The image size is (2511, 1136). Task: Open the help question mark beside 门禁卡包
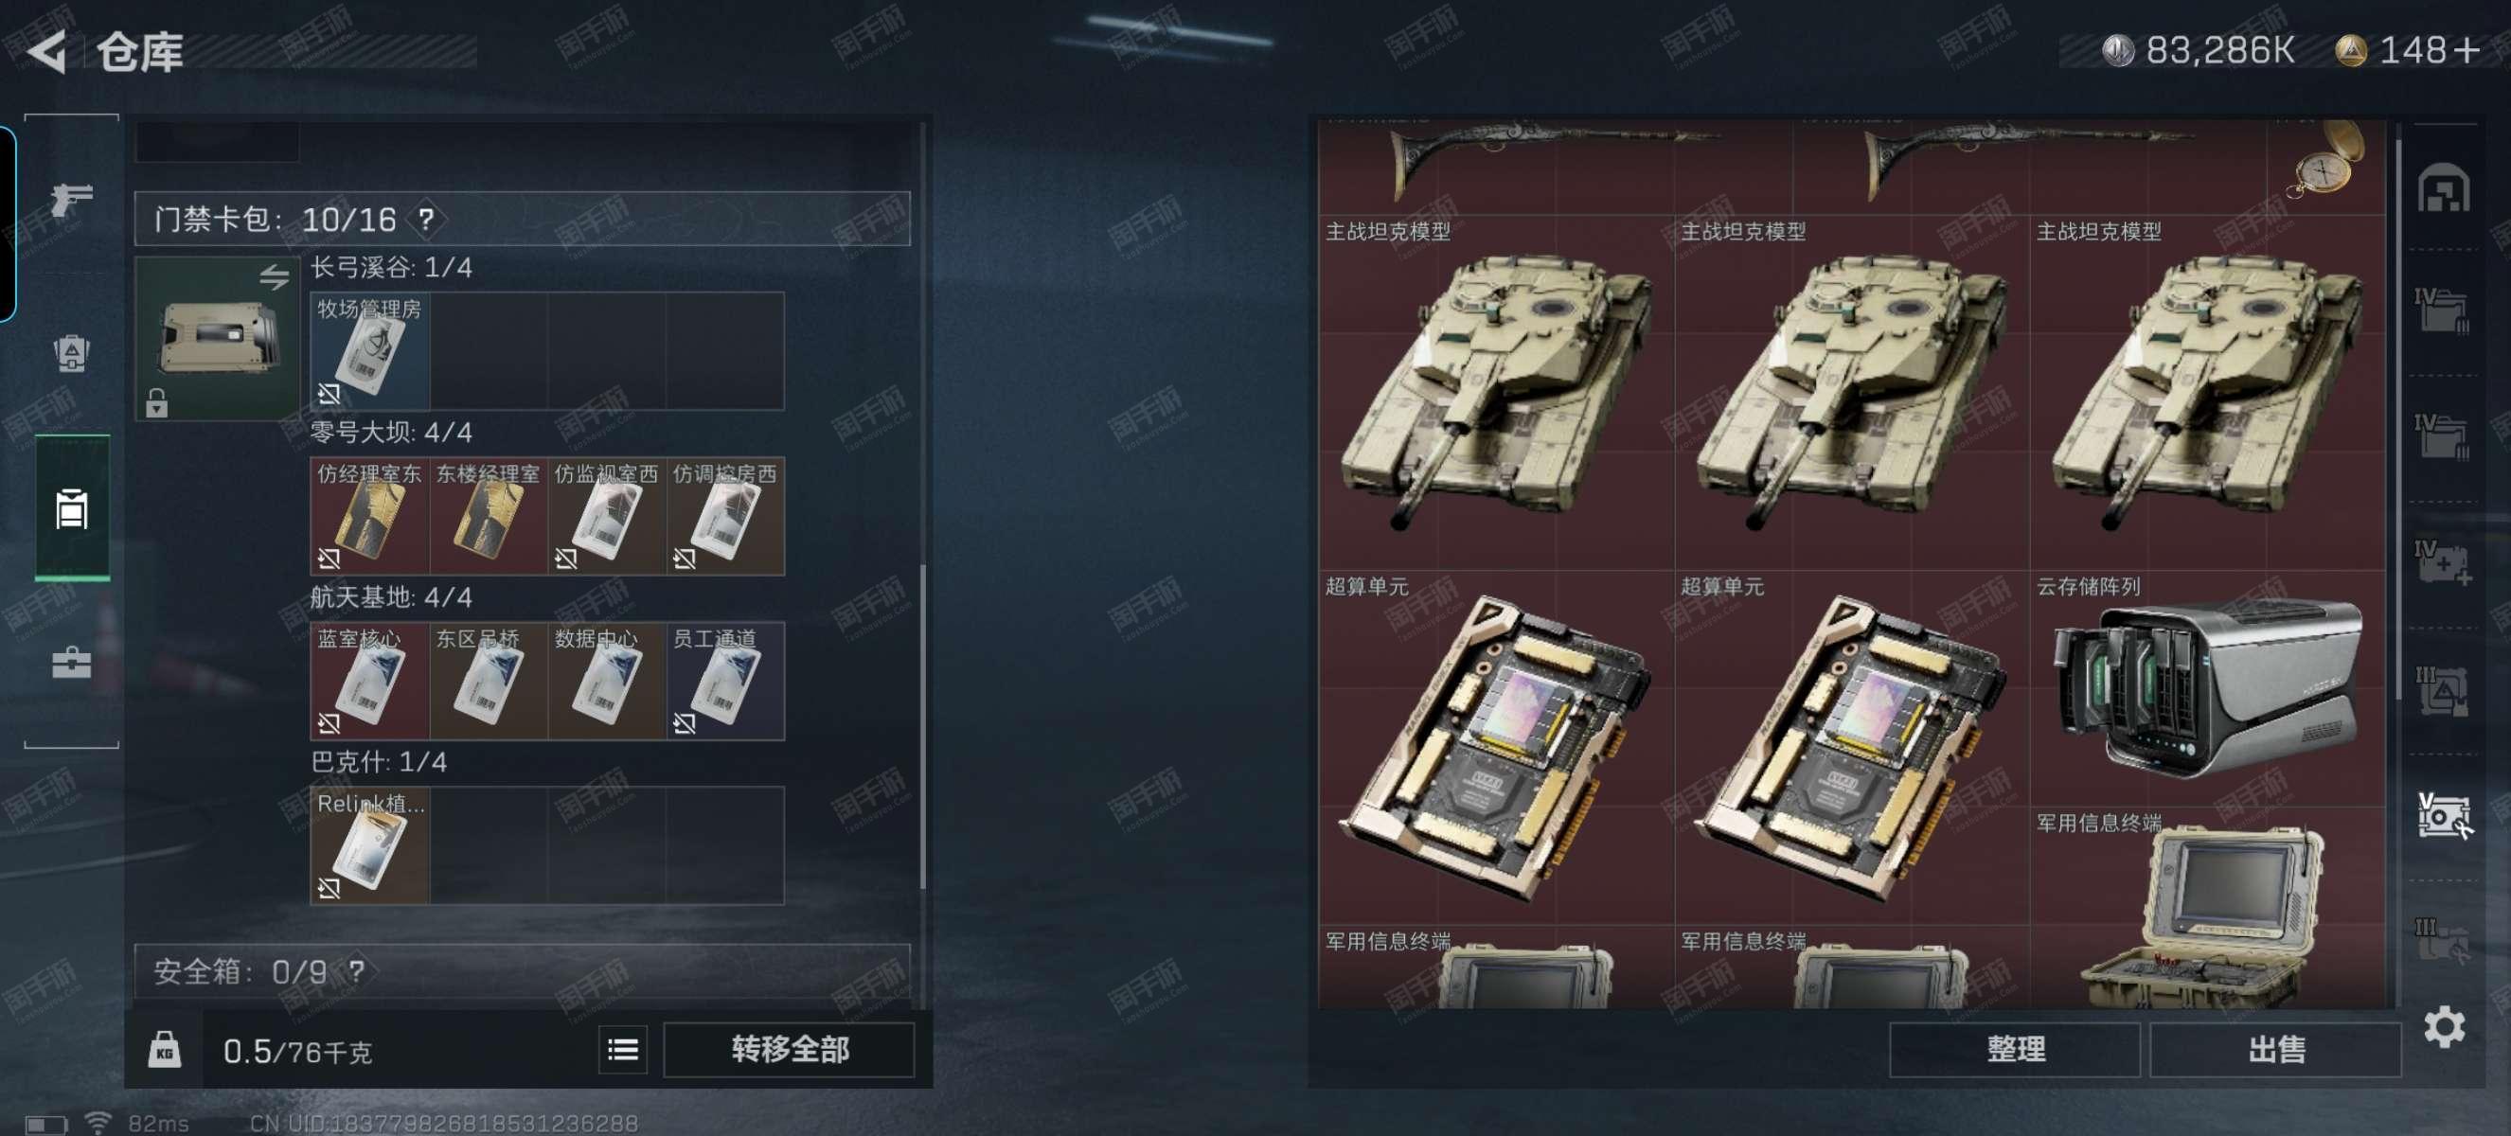(x=426, y=220)
